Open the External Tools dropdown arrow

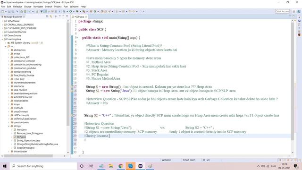[x=87, y=11]
